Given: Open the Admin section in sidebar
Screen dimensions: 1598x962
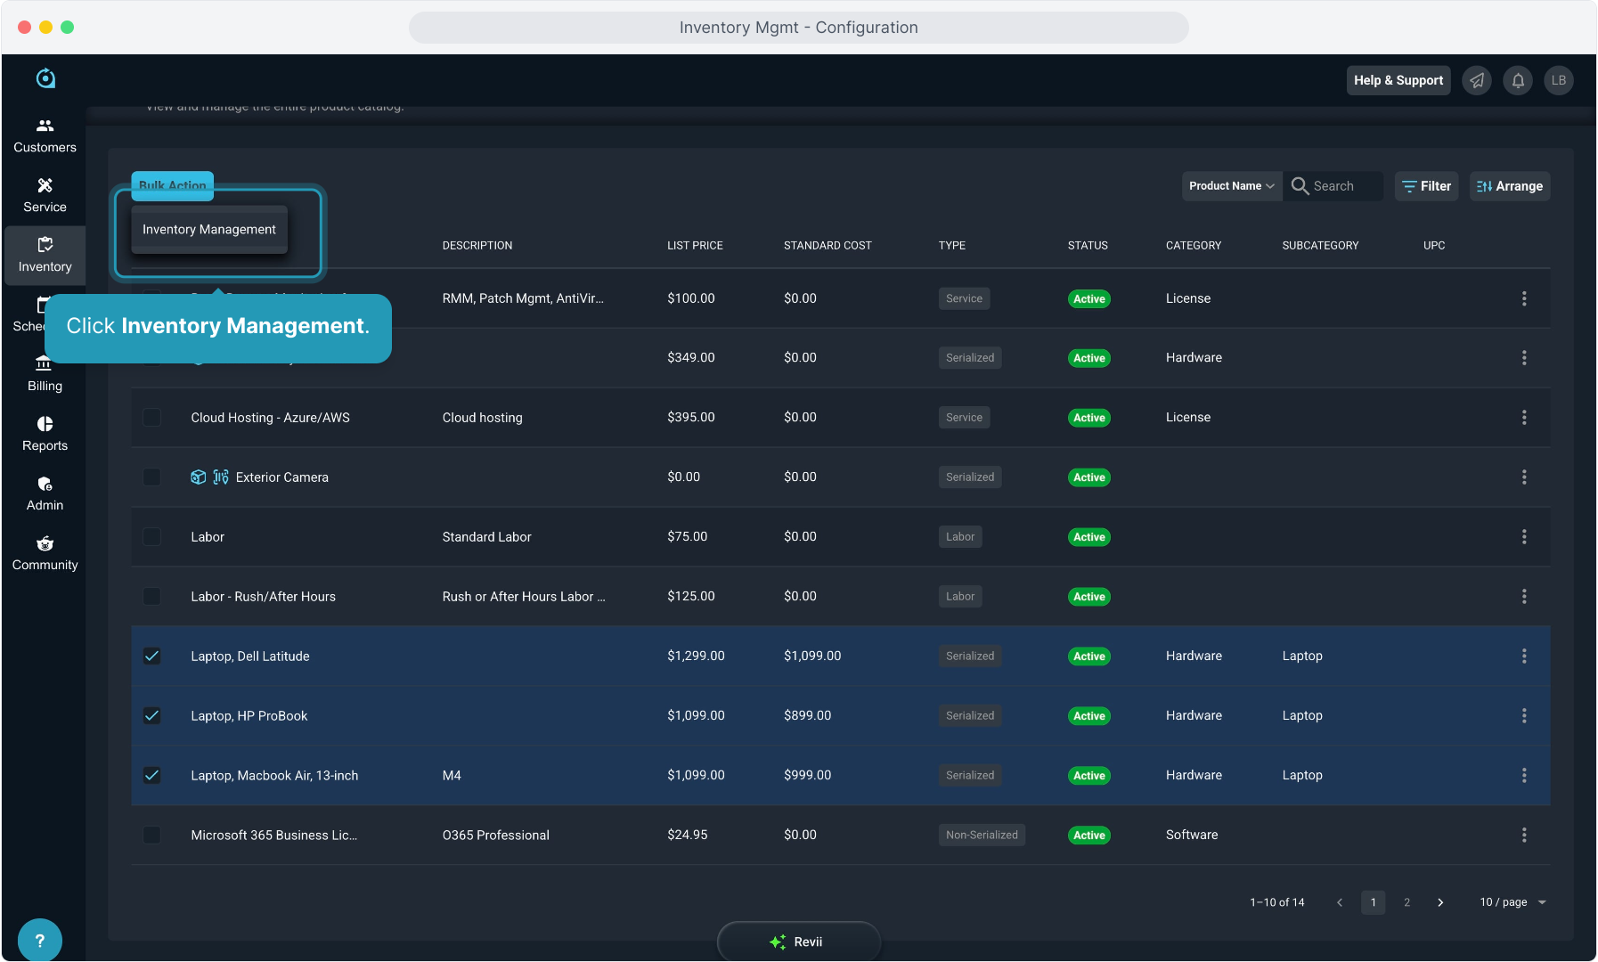Looking at the screenshot, I should (x=45, y=493).
